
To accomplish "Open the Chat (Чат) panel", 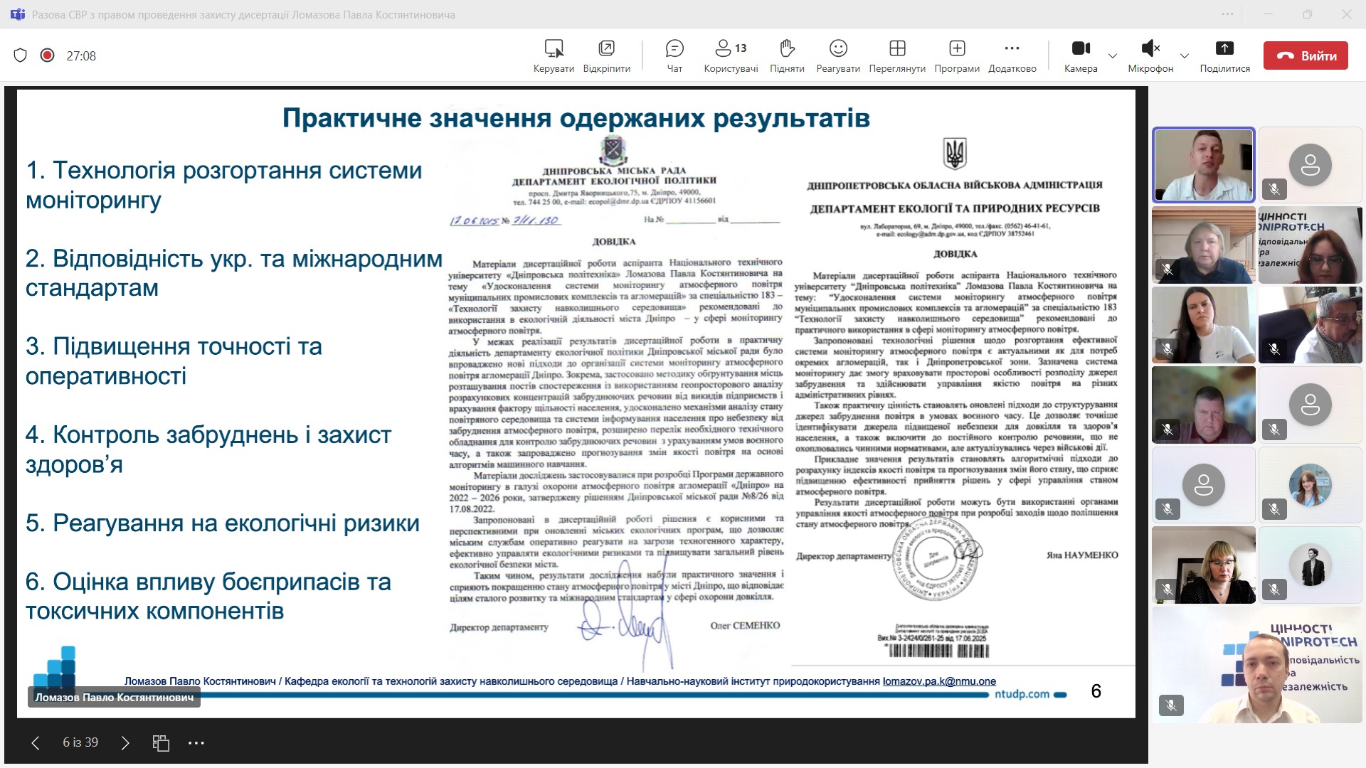I will pyautogui.click(x=674, y=55).
